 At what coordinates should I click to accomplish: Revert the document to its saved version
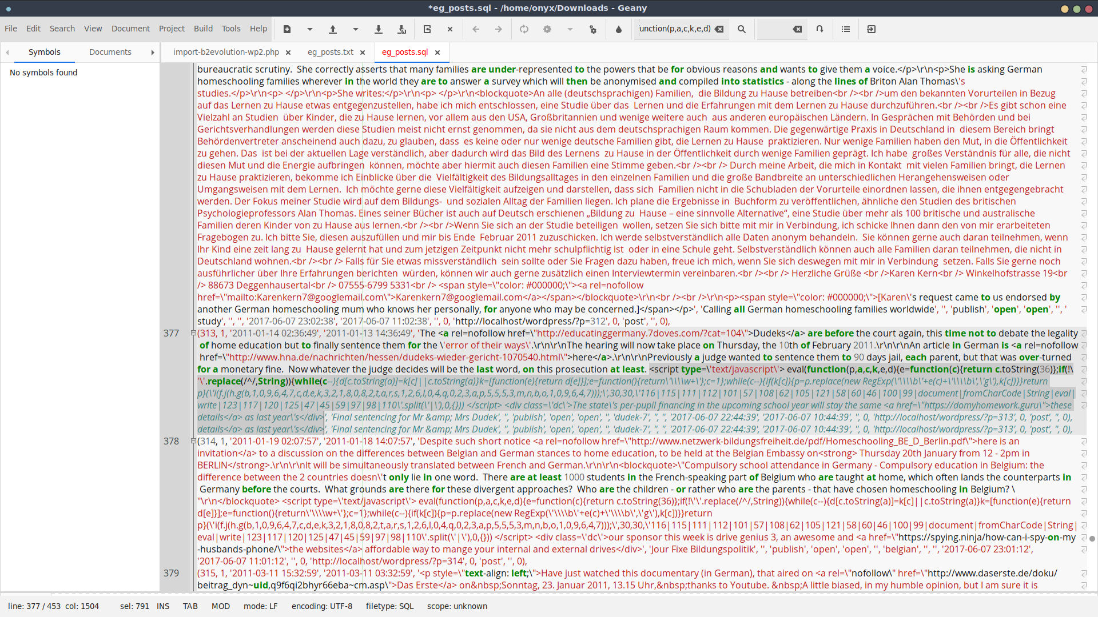(x=427, y=29)
